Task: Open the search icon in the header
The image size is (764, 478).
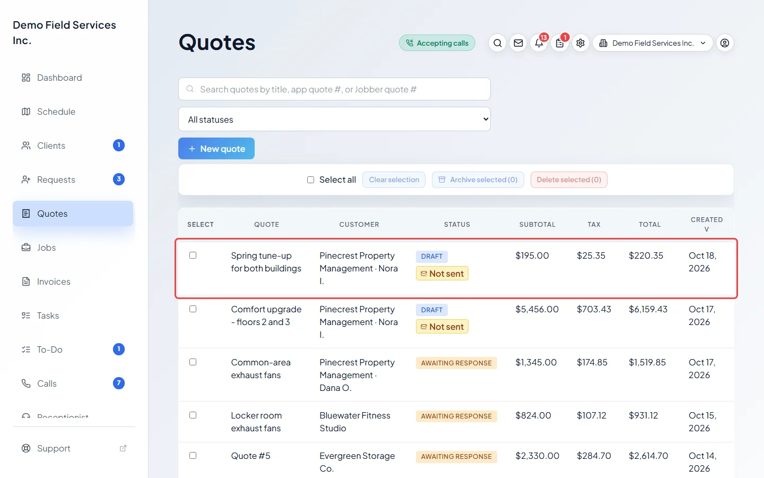Action: [497, 43]
